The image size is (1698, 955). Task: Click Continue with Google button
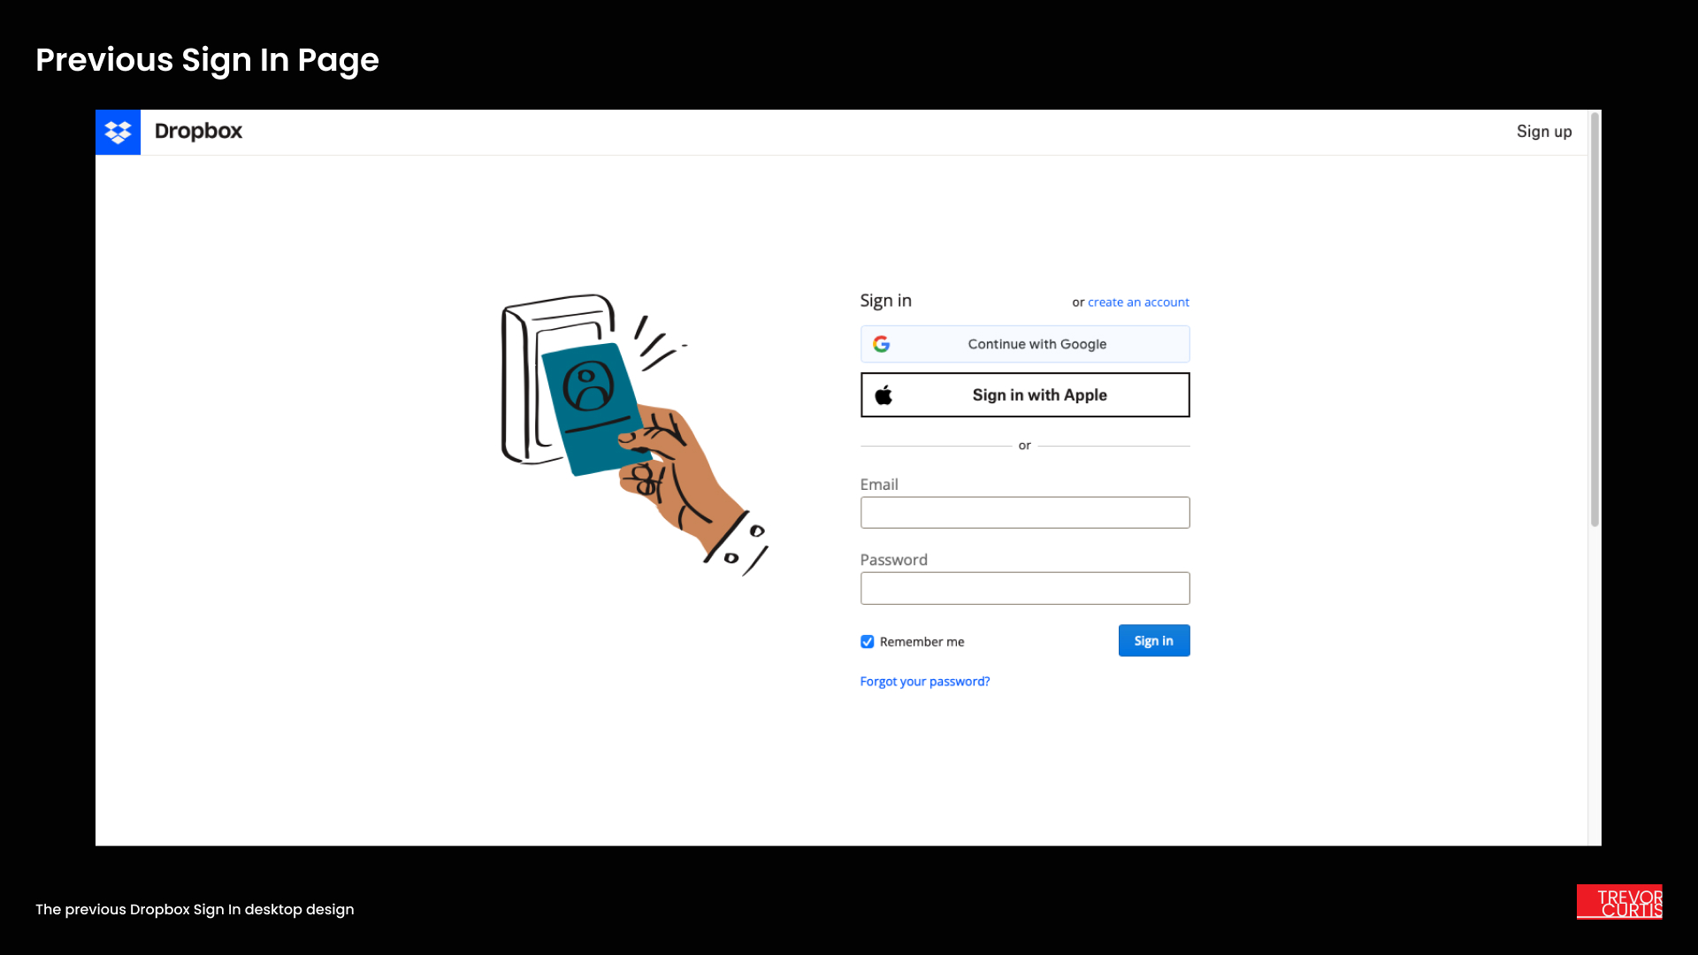[x=1025, y=344]
